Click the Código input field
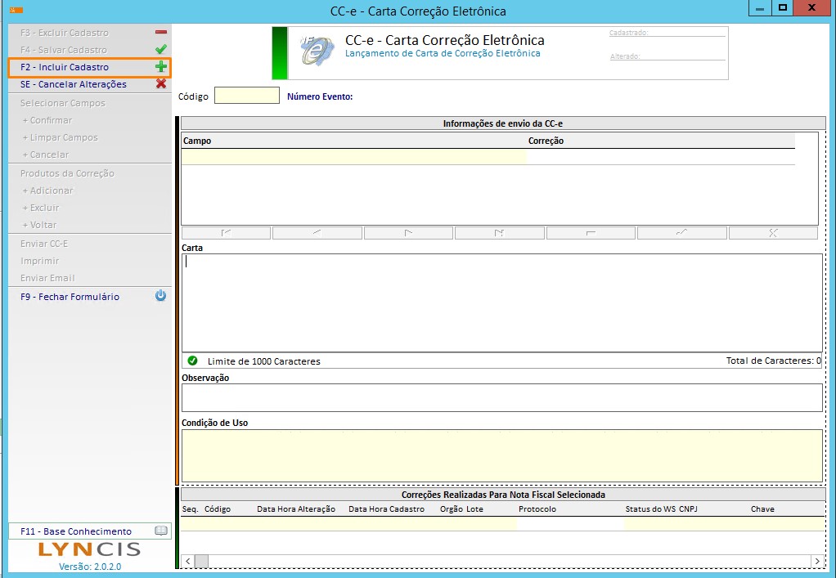The width and height of the screenshot is (836, 578). tap(246, 96)
